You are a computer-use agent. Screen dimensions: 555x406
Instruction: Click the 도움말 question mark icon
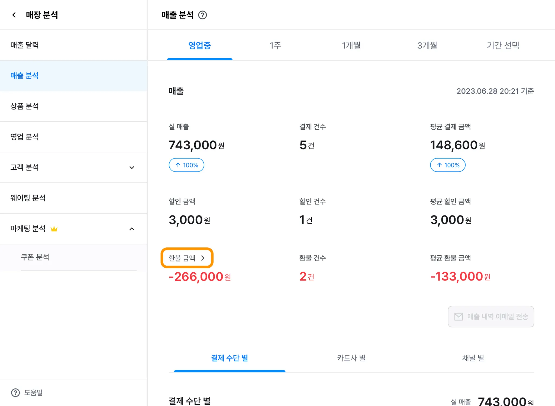click(x=15, y=392)
